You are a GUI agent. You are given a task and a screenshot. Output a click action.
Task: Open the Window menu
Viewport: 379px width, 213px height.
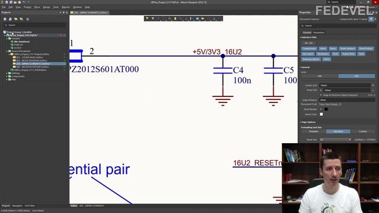(x=78, y=7)
